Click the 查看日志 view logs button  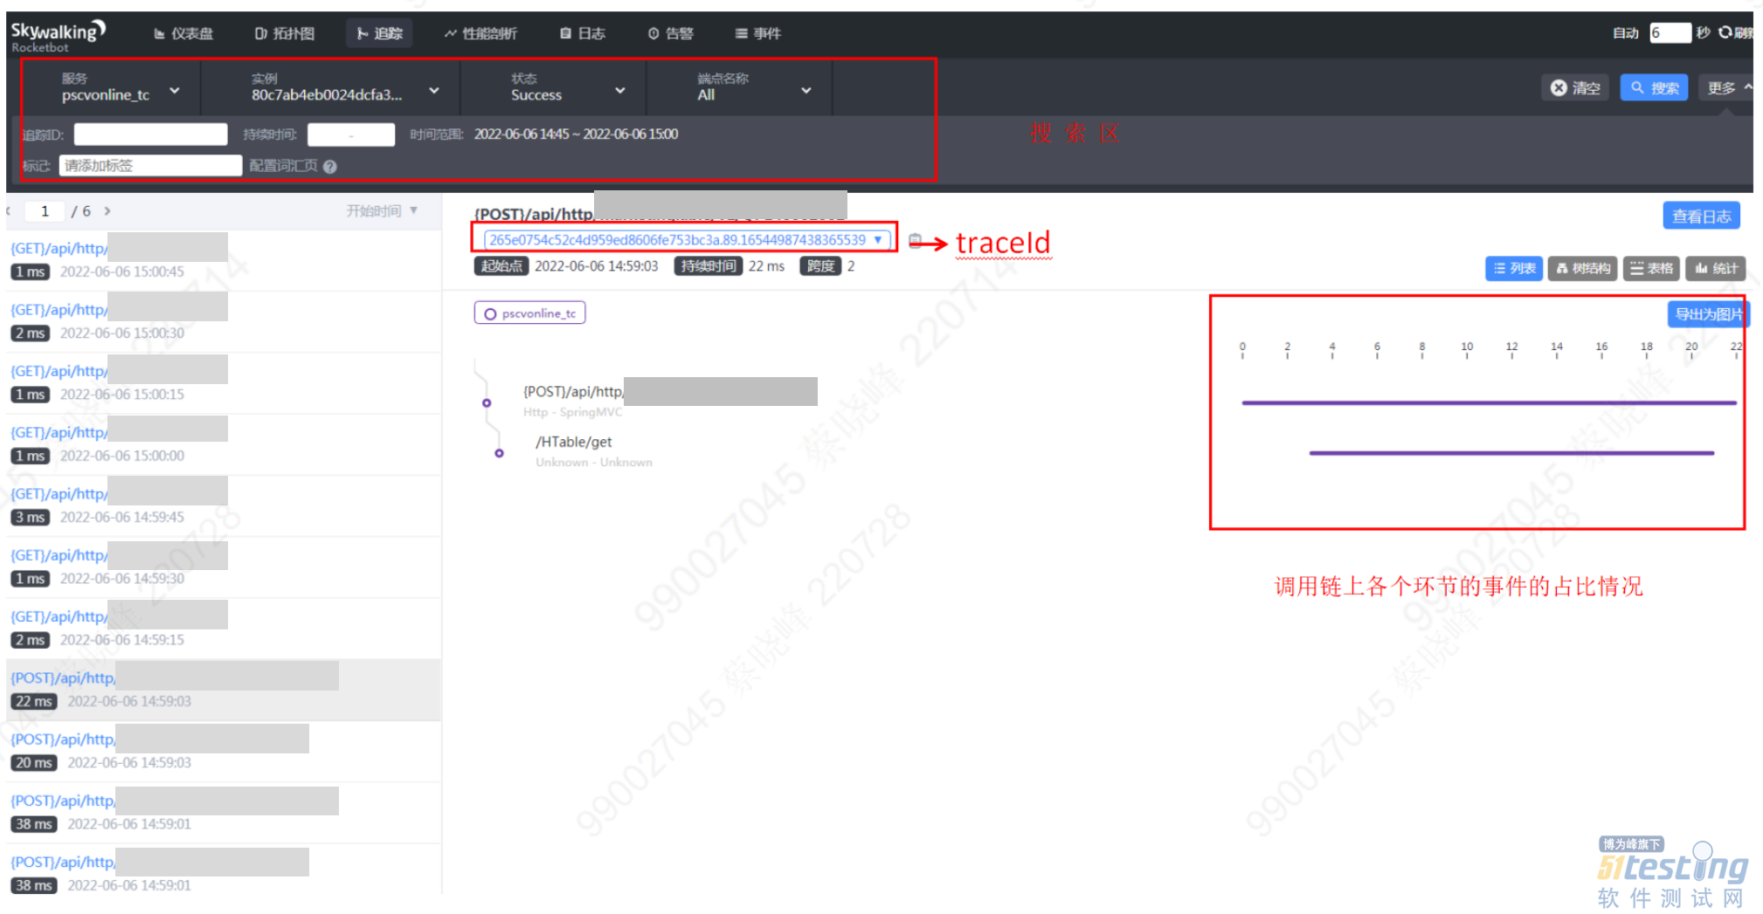pyautogui.click(x=1701, y=216)
